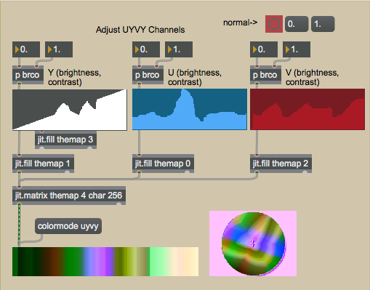Click the Y channel p brco object

click(x=28, y=75)
